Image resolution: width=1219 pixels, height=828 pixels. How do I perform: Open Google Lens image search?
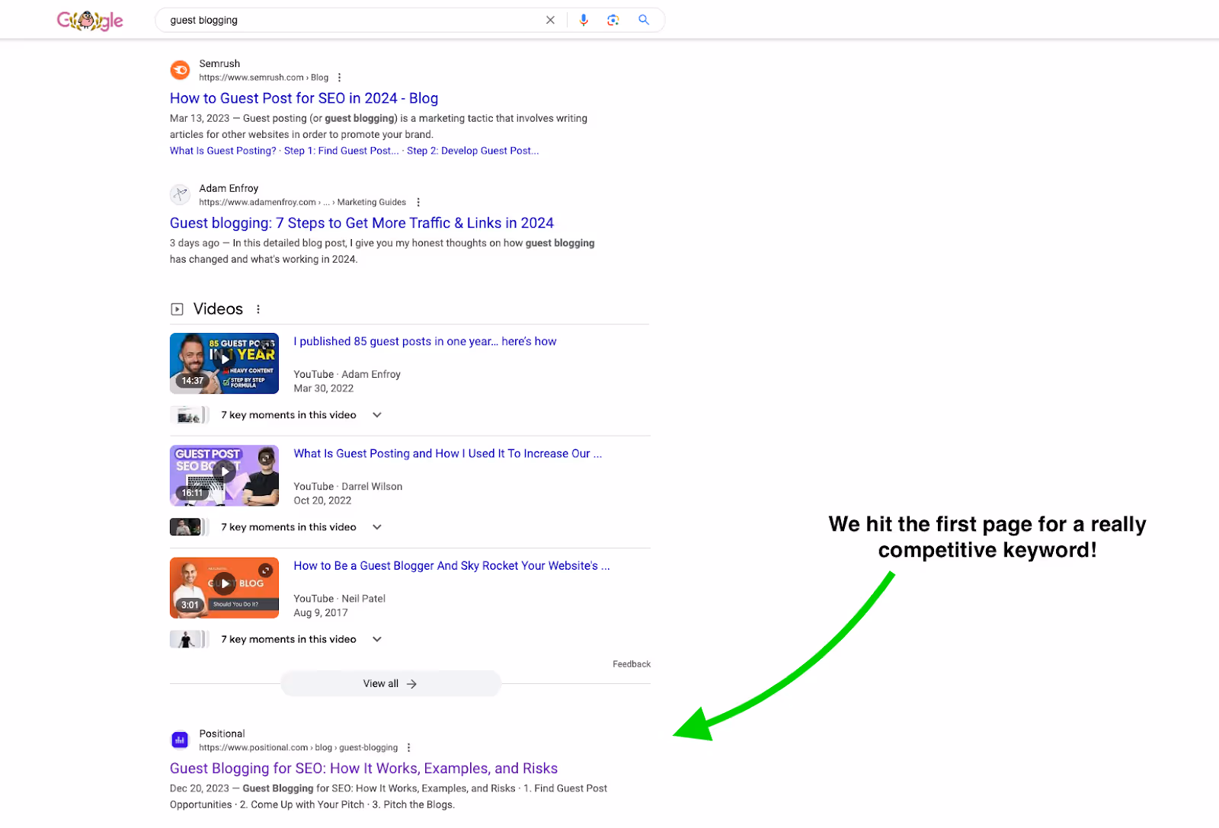(613, 20)
